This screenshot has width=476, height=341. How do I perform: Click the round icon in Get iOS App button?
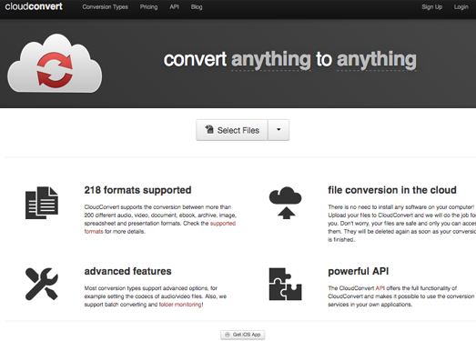227,335
